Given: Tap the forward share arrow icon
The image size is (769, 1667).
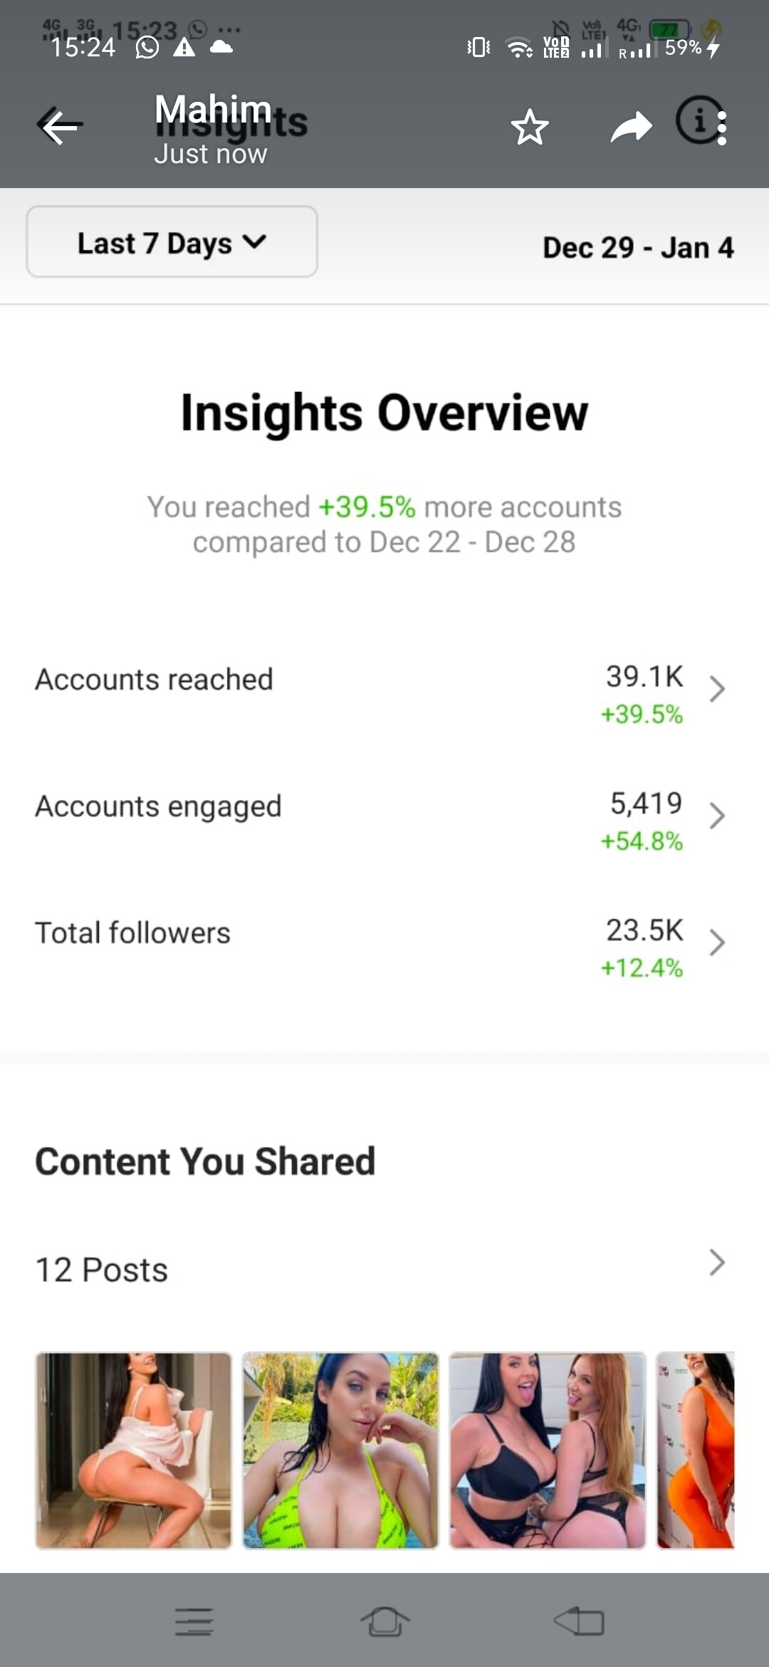Looking at the screenshot, I should (632, 128).
